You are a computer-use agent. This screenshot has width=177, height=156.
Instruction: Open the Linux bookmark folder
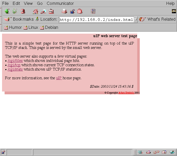[x=31, y=28]
